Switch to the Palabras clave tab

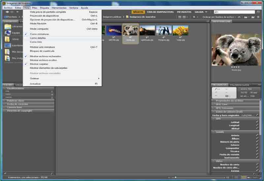[x=239, y=85]
